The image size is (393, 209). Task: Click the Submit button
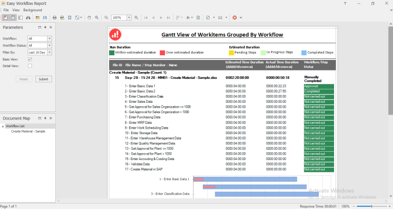point(43,79)
